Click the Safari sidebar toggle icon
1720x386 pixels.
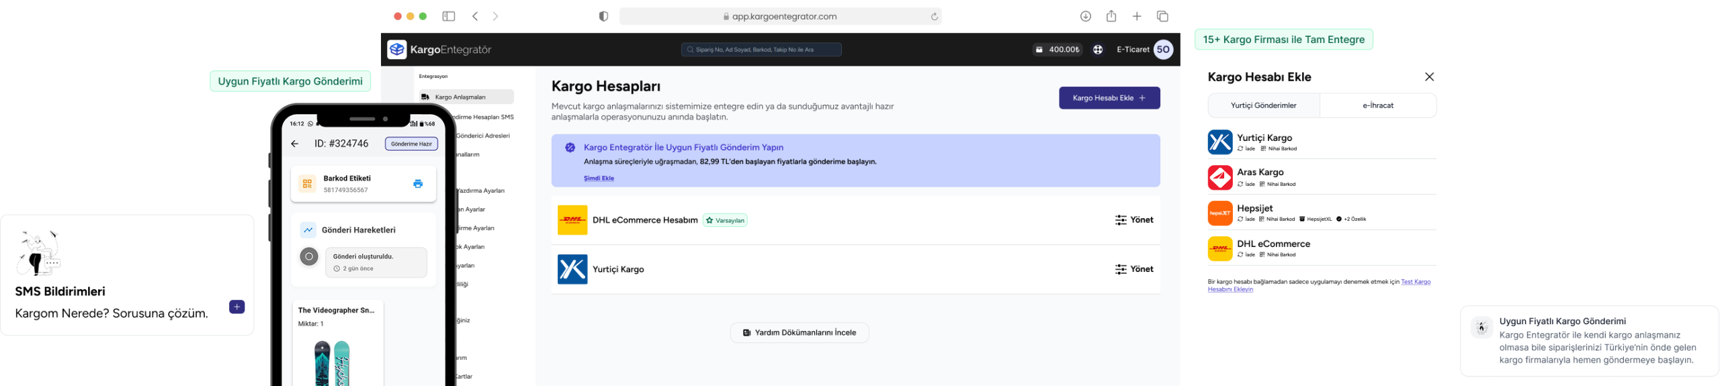pyautogui.click(x=449, y=16)
